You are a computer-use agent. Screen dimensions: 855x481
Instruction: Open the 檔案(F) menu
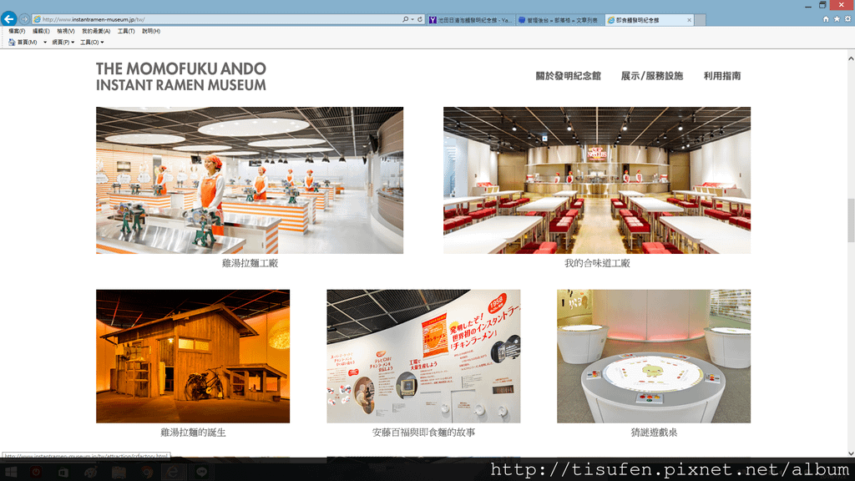click(x=17, y=31)
